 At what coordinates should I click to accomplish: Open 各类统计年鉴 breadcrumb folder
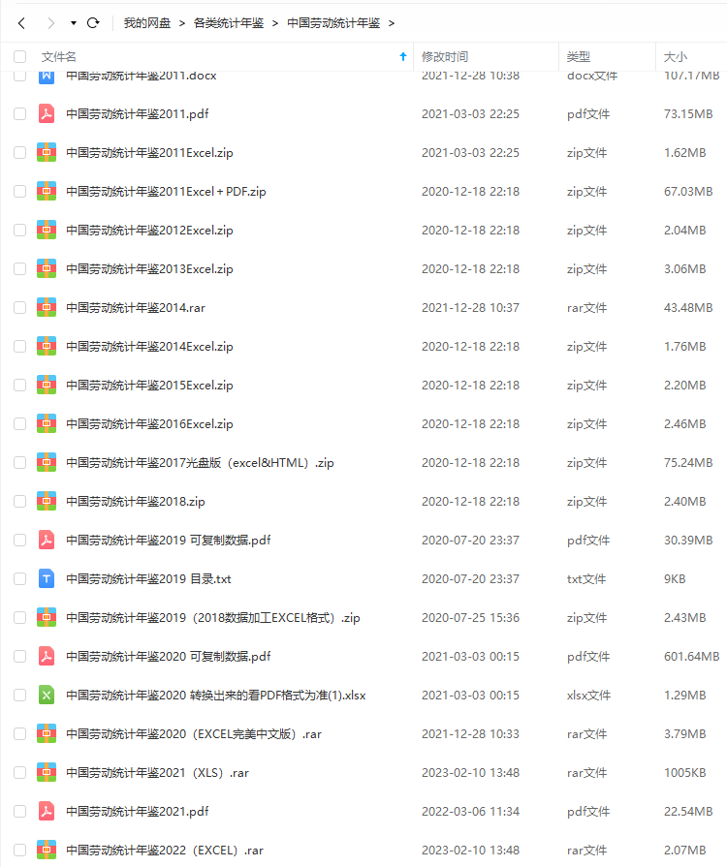pyautogui.click(x=229, y=23)
